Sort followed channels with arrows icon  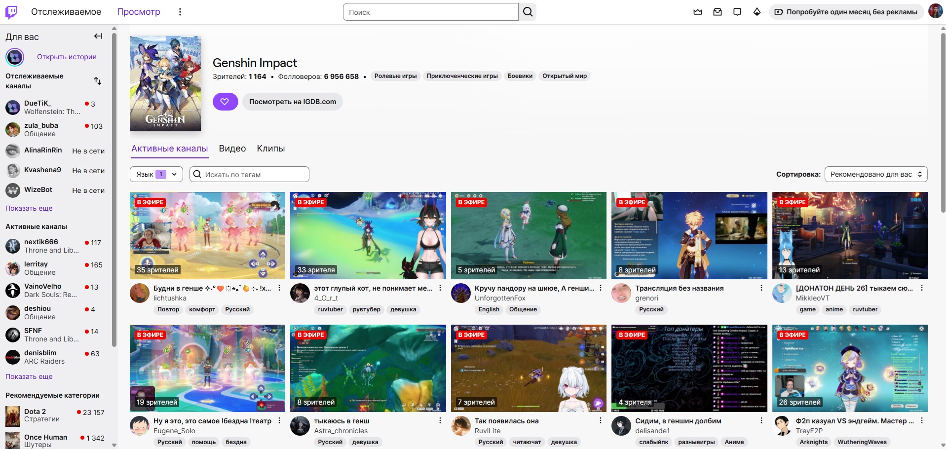98,81
